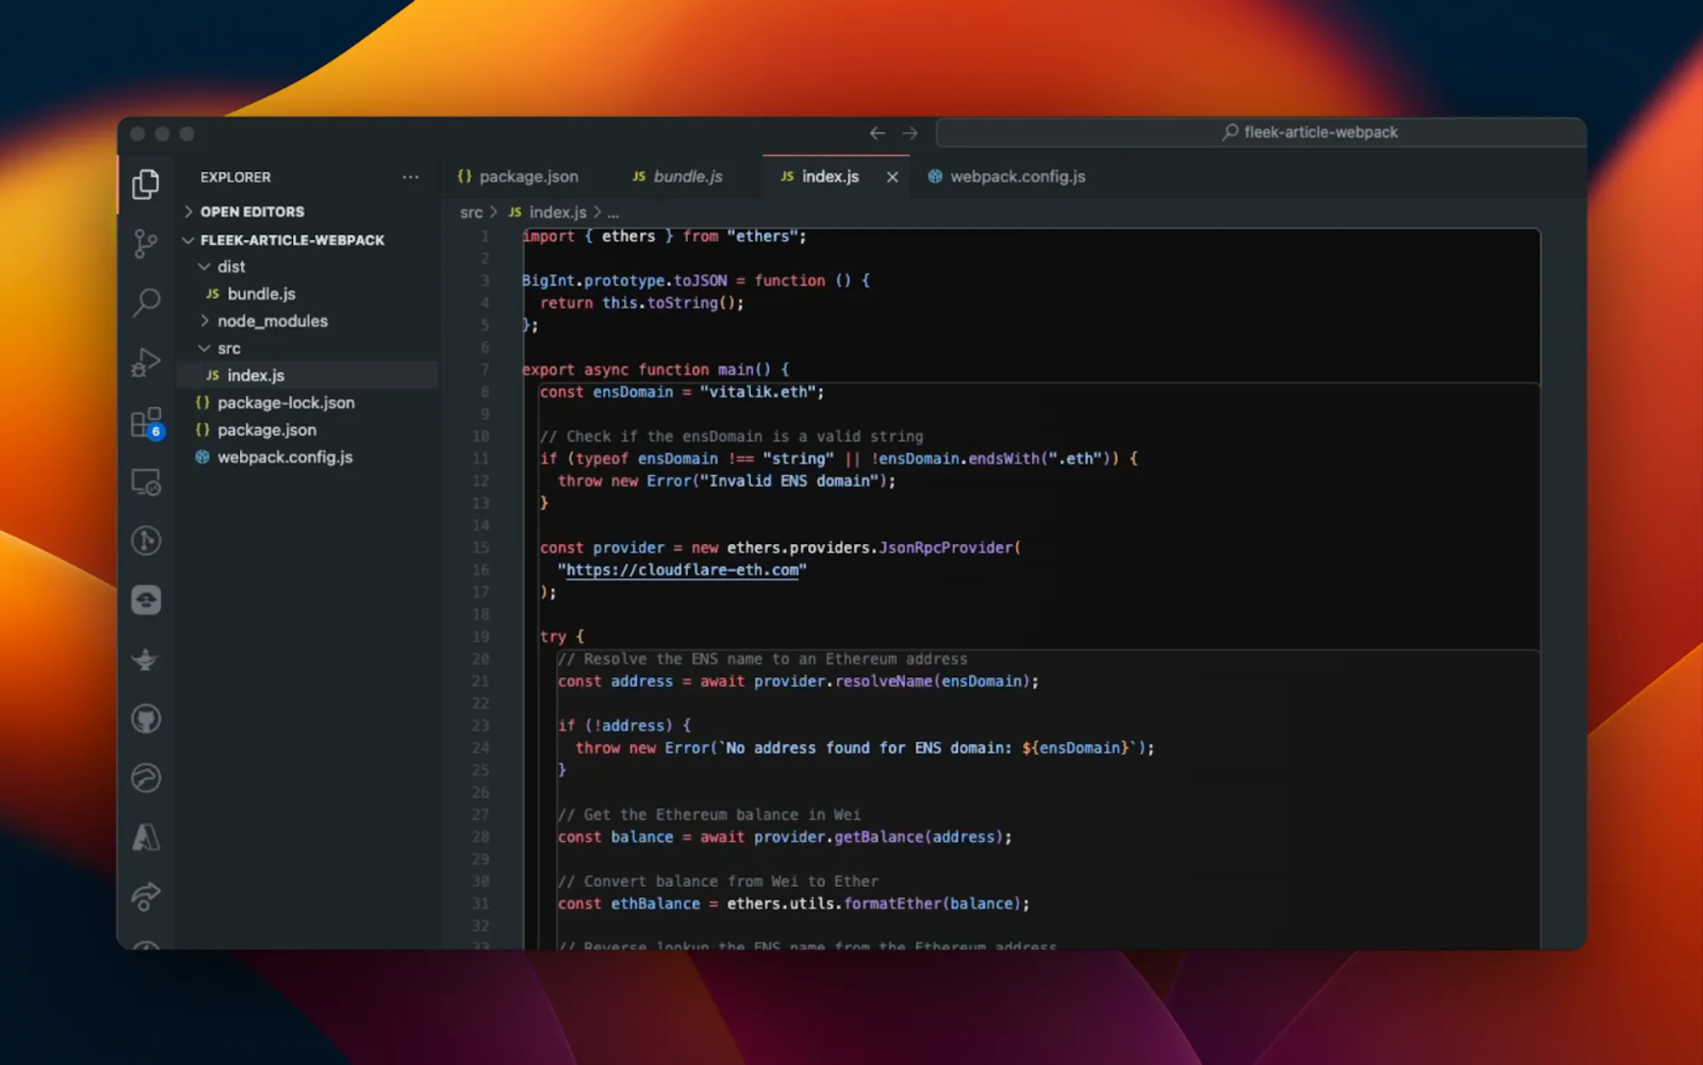This screenshot has height=1065, width=1703.
Task: Close the index.js editor tab
Action: tap(892, 177)
